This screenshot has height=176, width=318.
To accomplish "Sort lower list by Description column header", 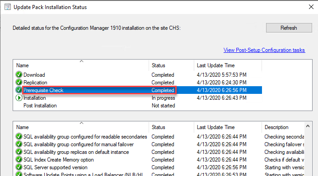I will (x=283, y=127).
